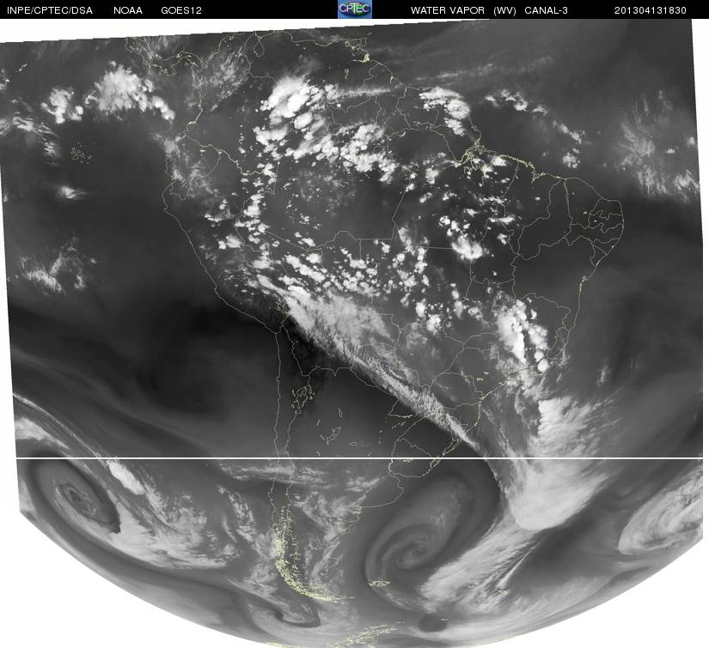Click the (WV) abbreviation label
The height and width of the screenshot is (648, 709).
pyautogui.click(x=504, y=10)
